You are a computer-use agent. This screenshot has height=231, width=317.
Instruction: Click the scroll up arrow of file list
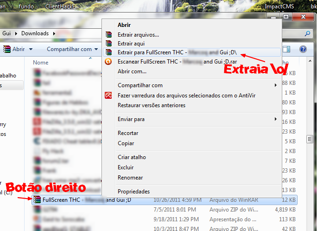[x=310, y=61]
